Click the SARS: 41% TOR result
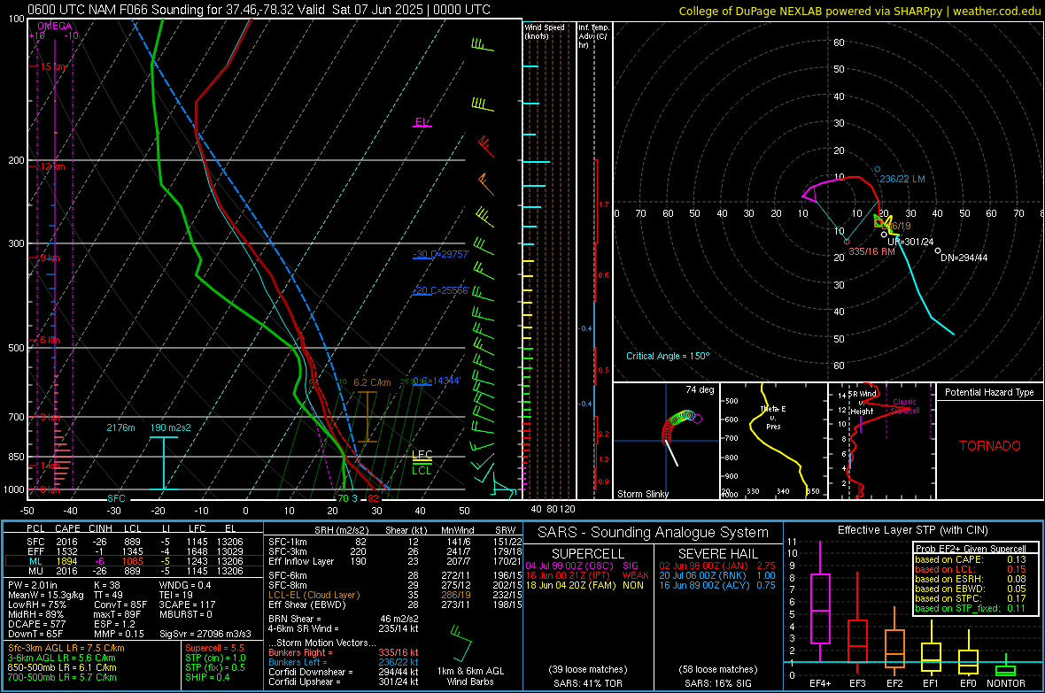The image size is (1045, 693). coord(588,683)
